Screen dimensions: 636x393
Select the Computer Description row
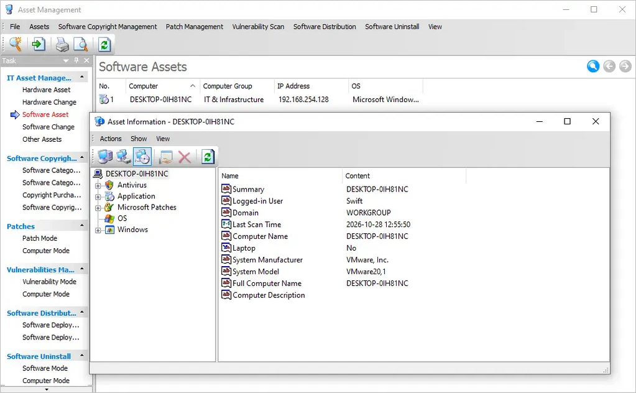pyautogui.click(x=343, y=295)
